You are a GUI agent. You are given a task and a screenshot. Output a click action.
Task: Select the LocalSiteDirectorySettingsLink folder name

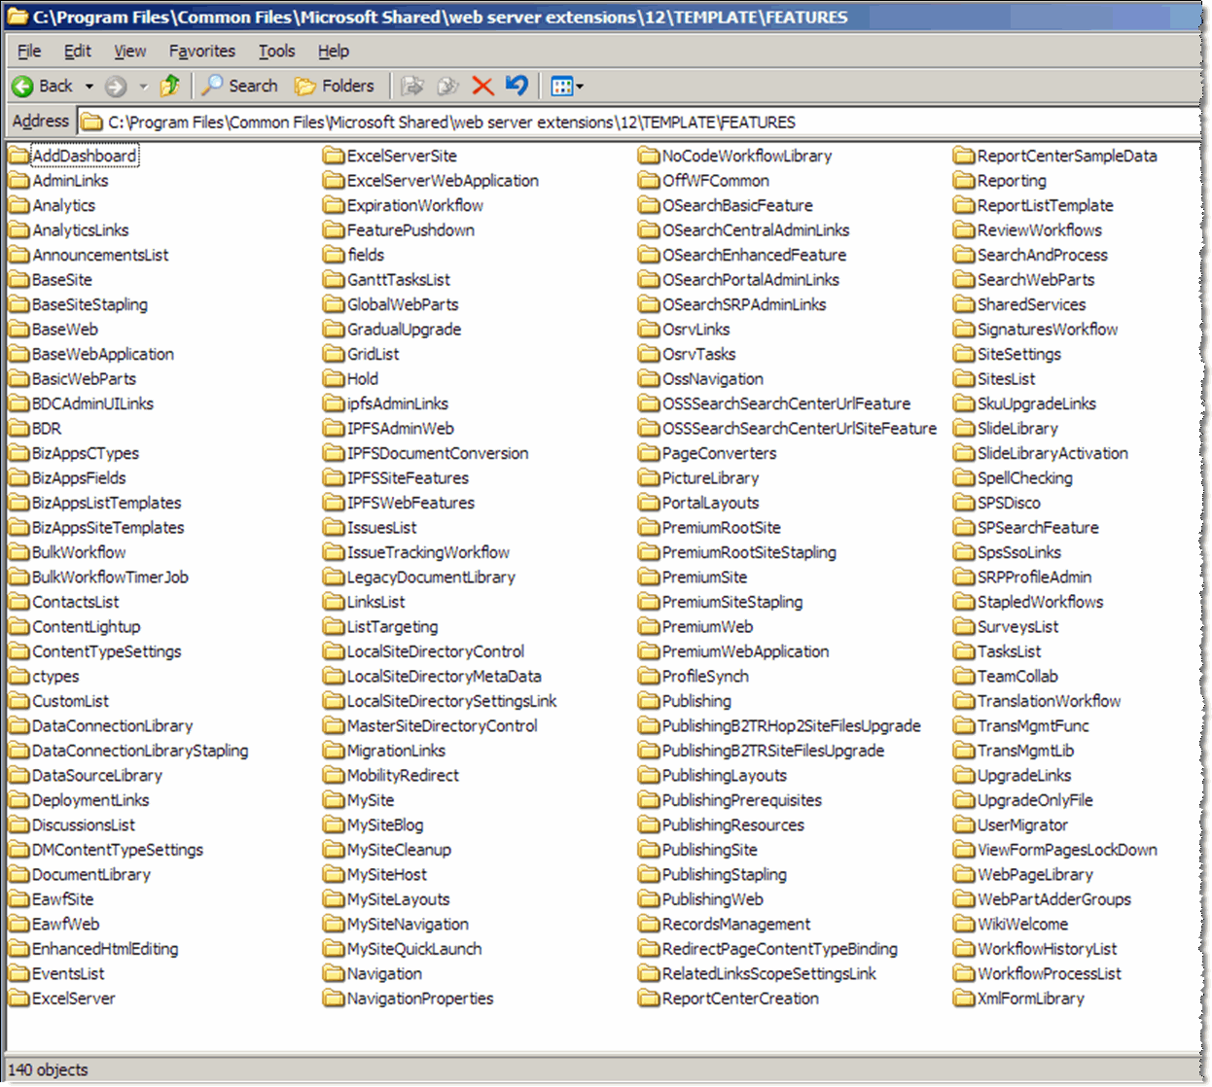click(x=452, y=701)
